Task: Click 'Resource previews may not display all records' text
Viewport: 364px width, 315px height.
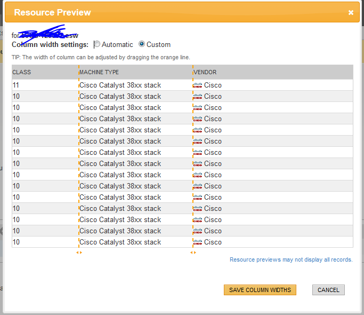Action: pos(291,259)
